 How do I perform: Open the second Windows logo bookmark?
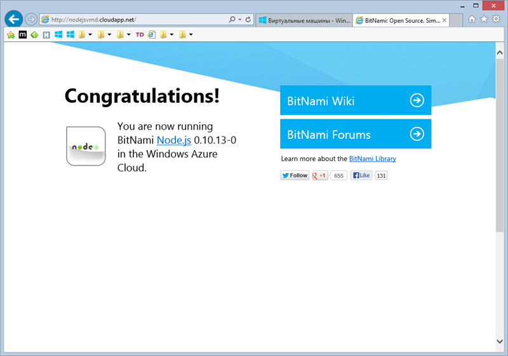click(70, 34)
